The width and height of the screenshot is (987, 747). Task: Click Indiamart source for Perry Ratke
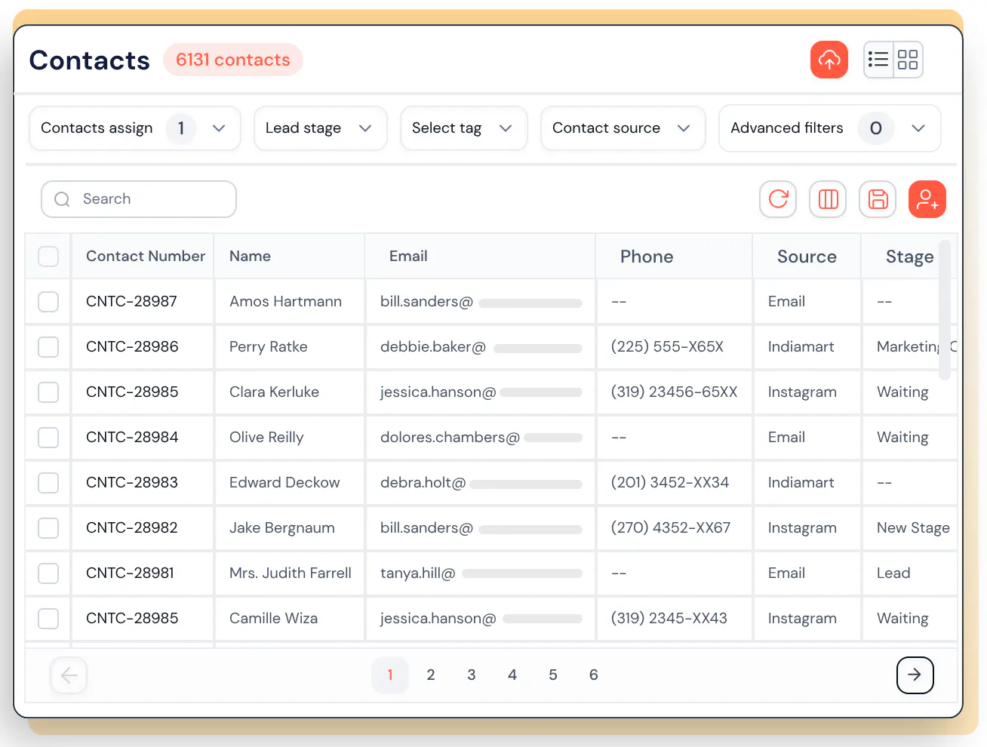point(801,346)
